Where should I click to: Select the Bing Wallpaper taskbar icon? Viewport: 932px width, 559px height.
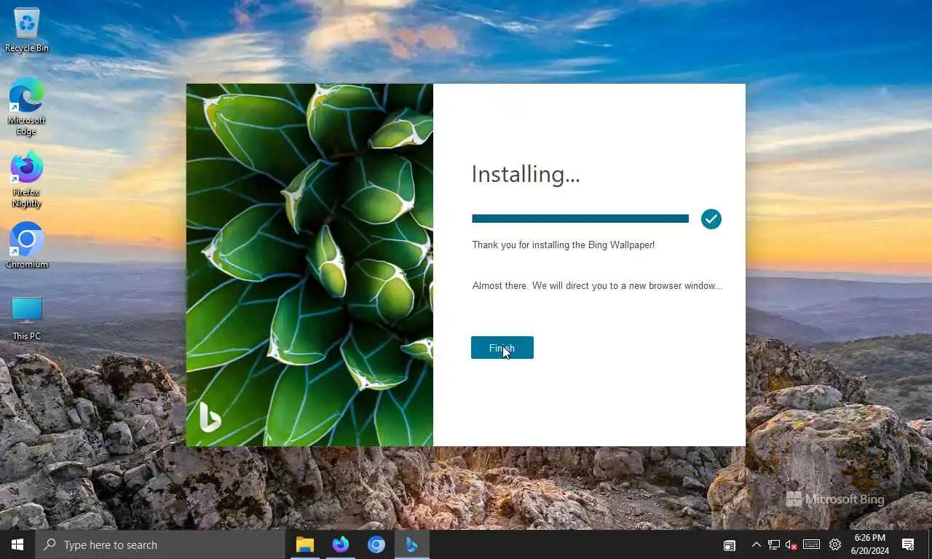coord(411,544)
